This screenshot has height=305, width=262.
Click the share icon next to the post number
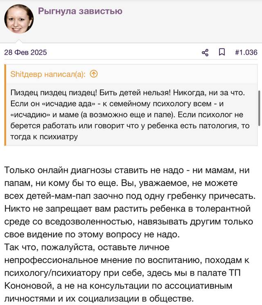[x=205, y=52]
